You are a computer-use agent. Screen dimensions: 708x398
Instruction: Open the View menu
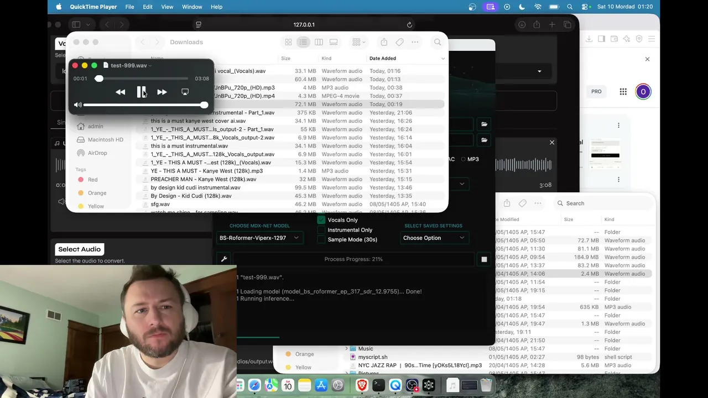coord(167,7)
